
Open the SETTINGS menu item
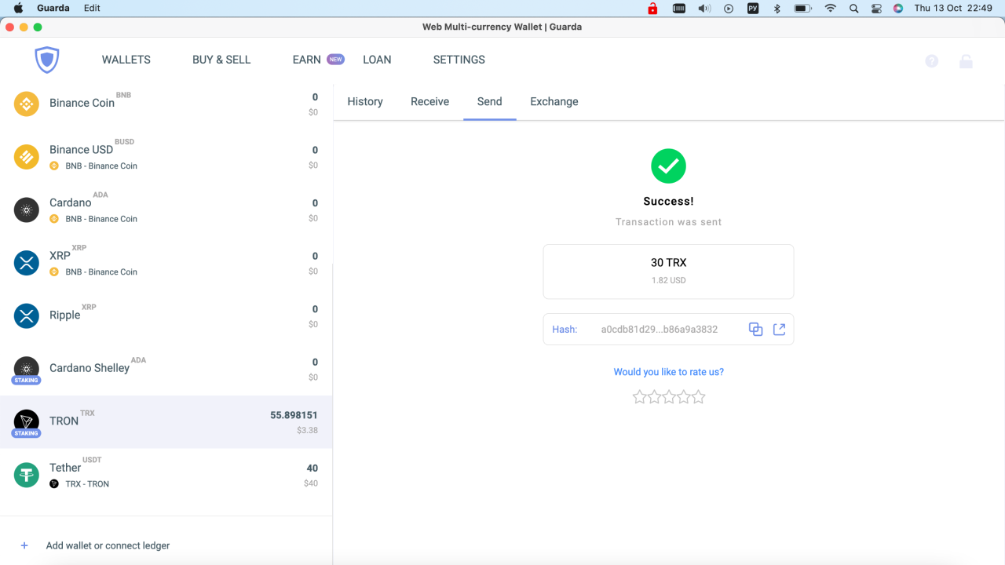tap(459, 60)
